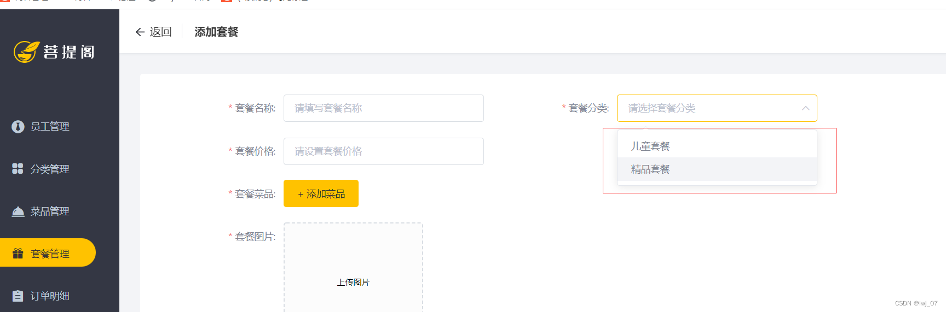Click the back arrow icon

tap(140, 32)
